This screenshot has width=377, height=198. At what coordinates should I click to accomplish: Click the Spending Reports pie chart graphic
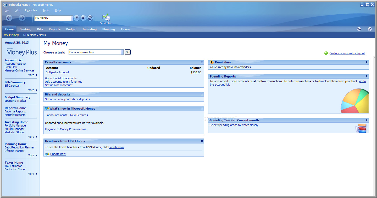point(355,101)
